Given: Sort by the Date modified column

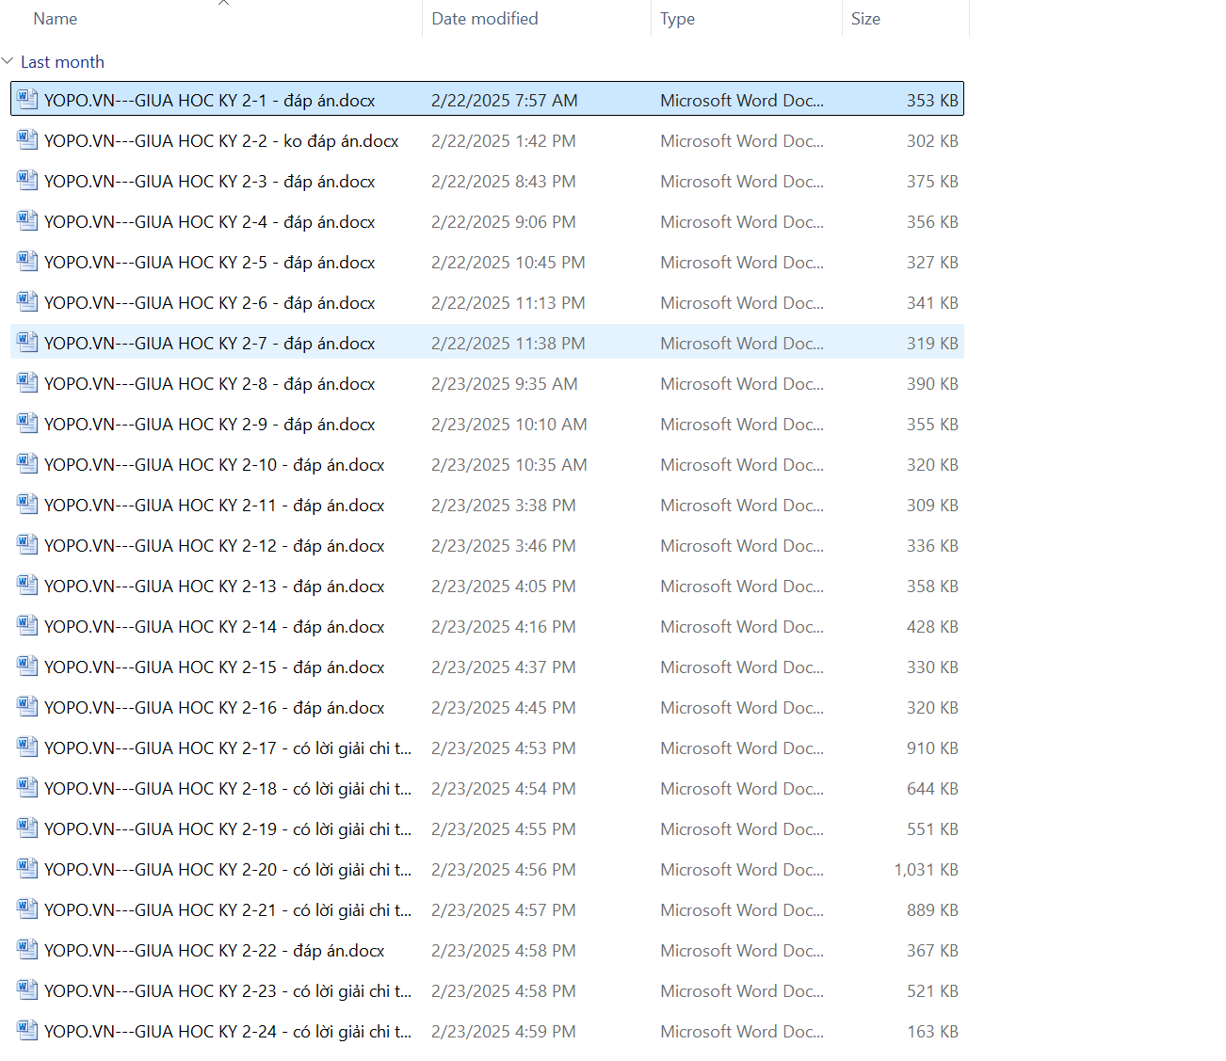Looking at the screenshot, I should point(484,19).
